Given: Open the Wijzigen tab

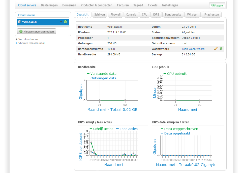Looking at the screenshot, I should click(x=192, y=15).
